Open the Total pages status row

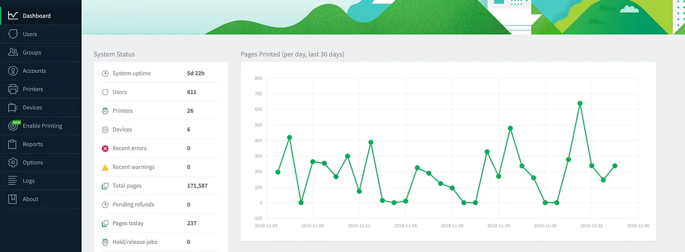tap(161, 186)
